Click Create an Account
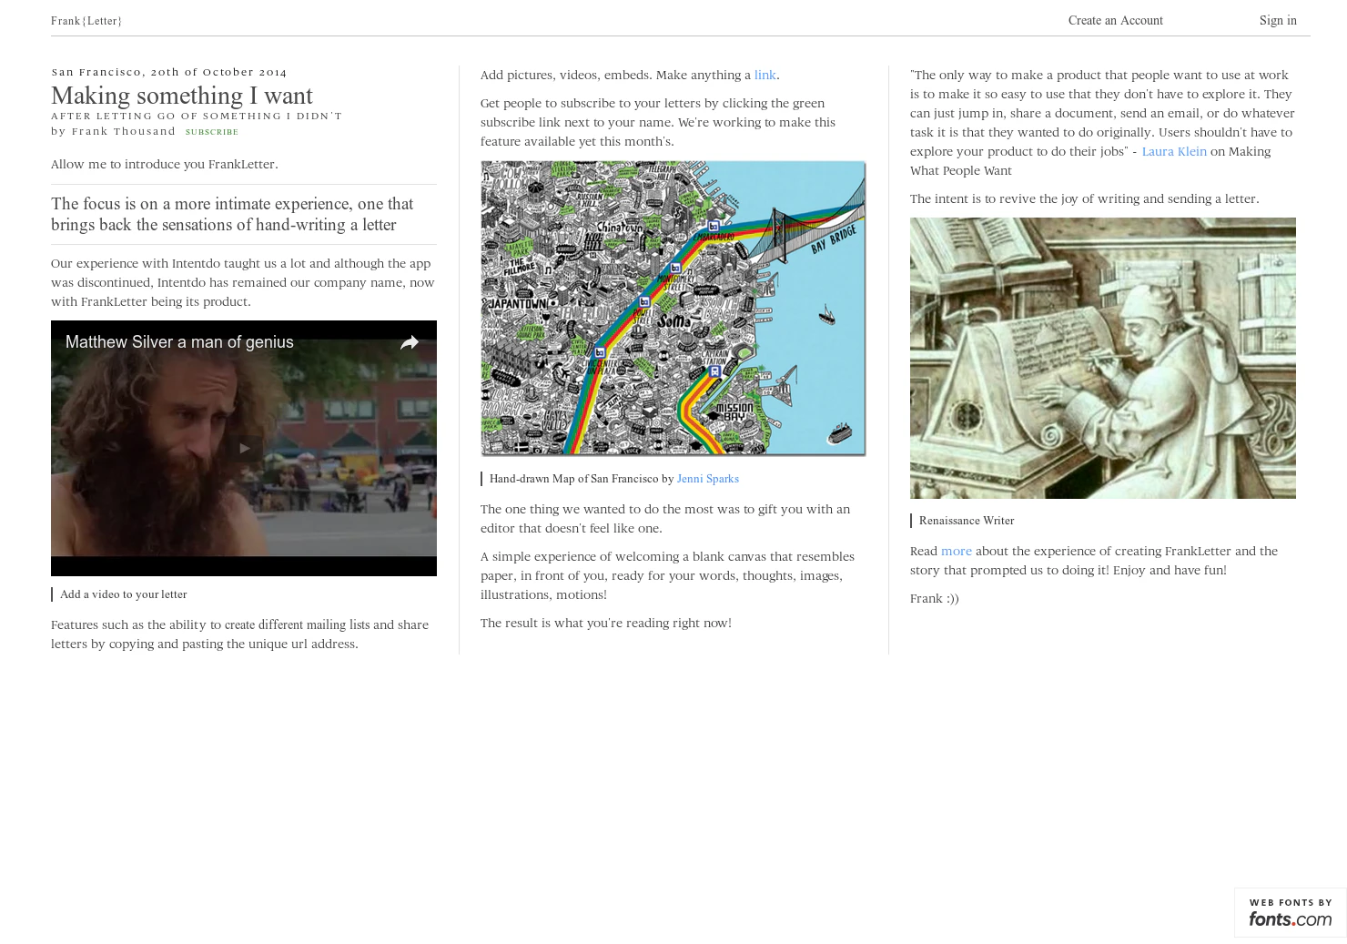This screenshot has height=944, width=1347. pos(1115,20)
